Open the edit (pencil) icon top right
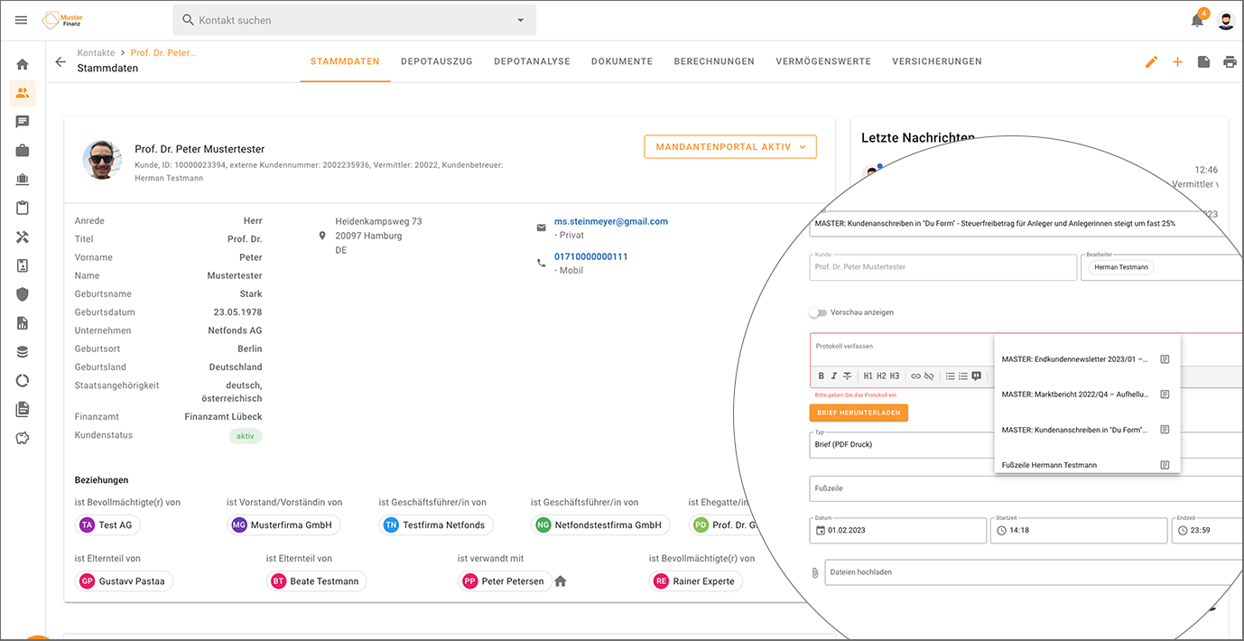 click(x=1151, y=61)
